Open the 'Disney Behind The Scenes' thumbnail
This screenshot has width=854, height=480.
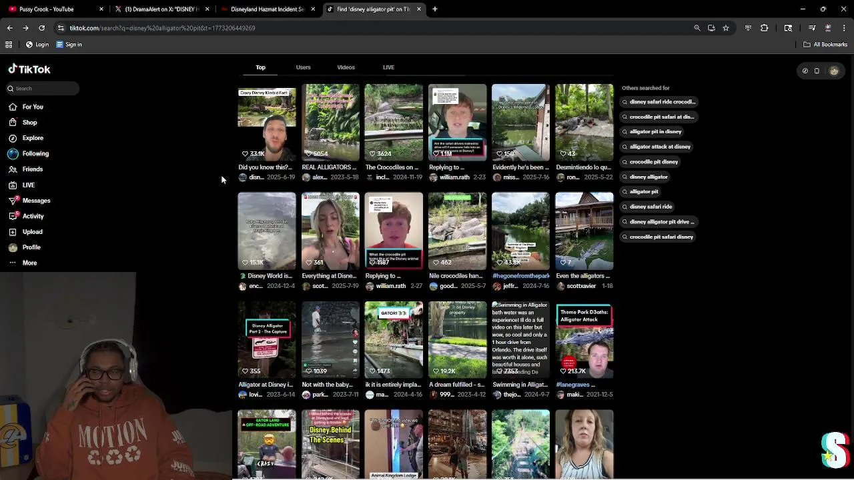[x=330, y=444]
